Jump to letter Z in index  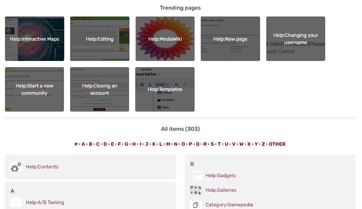coord(263,144)
